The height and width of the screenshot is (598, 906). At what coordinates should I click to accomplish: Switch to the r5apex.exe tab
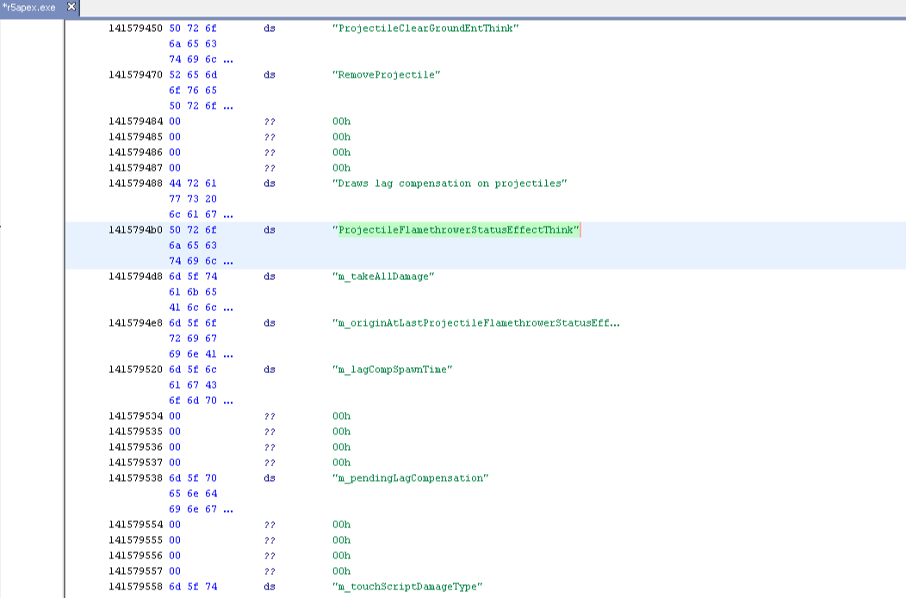pyautogui.click(x=29, y=8)
